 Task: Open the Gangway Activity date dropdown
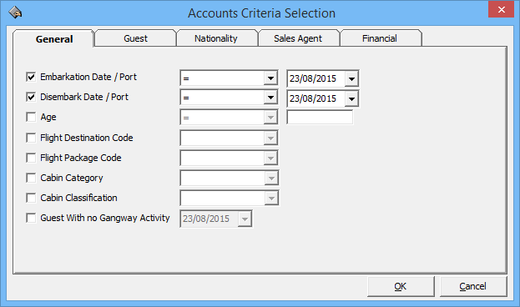(245, 219)
